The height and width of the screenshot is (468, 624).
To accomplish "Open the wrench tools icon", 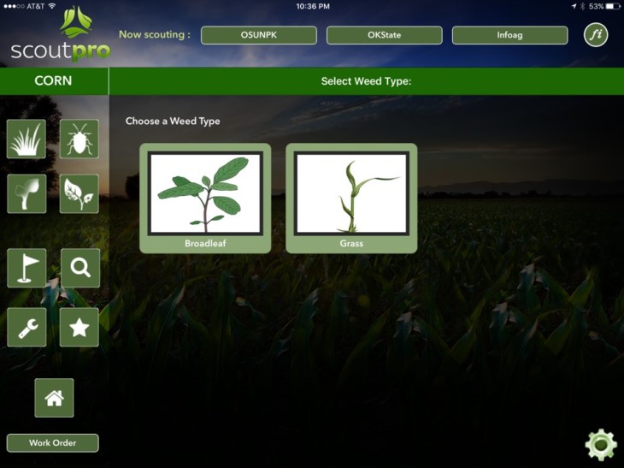I will point(26,327).
